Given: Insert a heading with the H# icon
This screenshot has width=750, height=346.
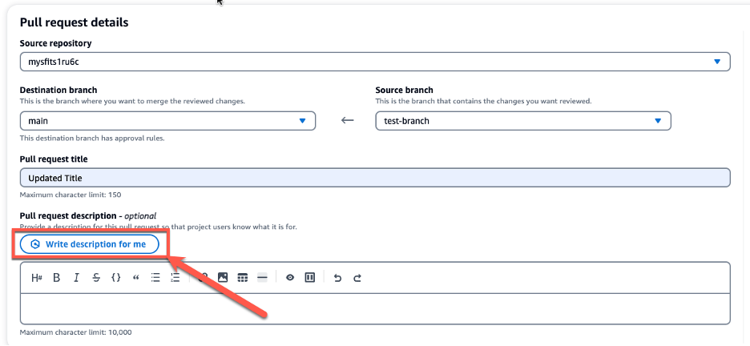Looking at the screenshot, I should click(36, 278).
